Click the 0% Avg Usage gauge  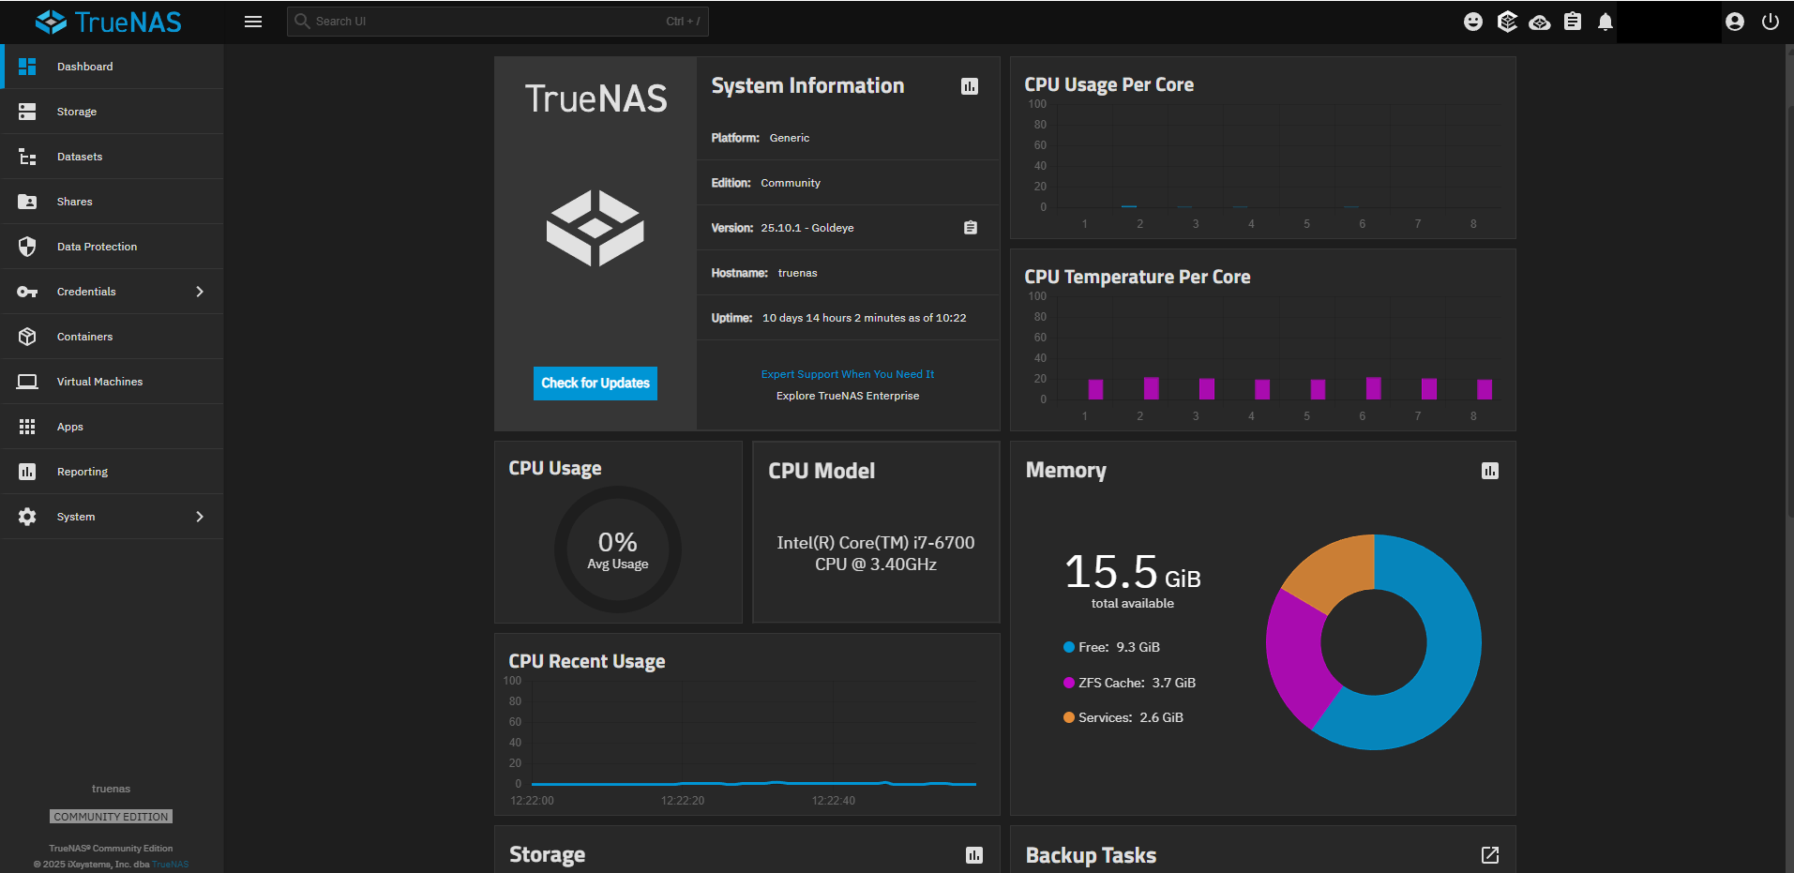(x=618, y=549)
